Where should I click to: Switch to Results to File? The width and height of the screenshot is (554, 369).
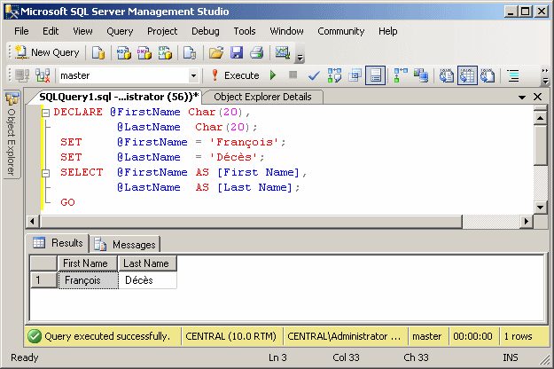point(488,75)
